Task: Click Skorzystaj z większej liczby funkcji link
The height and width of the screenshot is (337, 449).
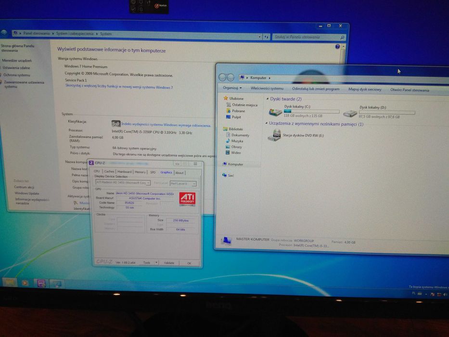Action: 119,86
